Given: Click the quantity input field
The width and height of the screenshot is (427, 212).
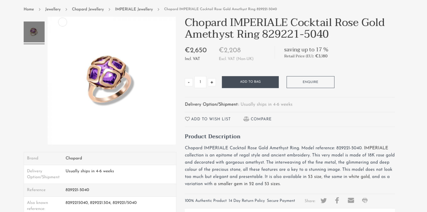Looking at the screenshot, I should (x=200, y=82).
